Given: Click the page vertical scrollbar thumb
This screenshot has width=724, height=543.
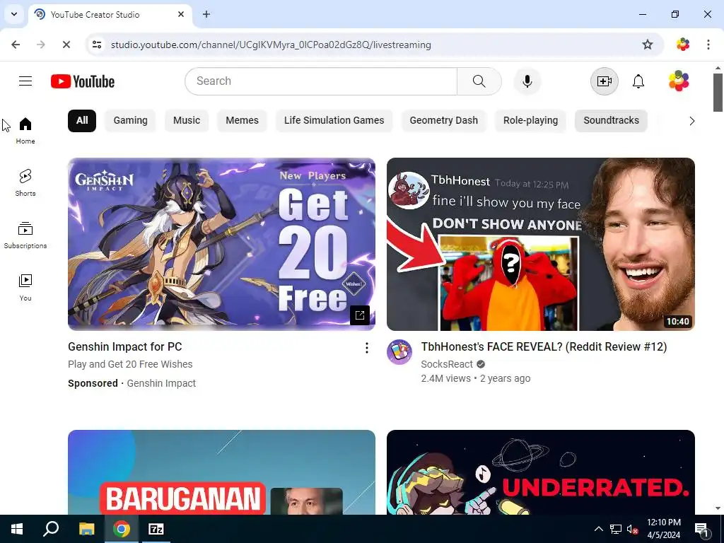Looking at the screenshot, I should click(718, 93).
